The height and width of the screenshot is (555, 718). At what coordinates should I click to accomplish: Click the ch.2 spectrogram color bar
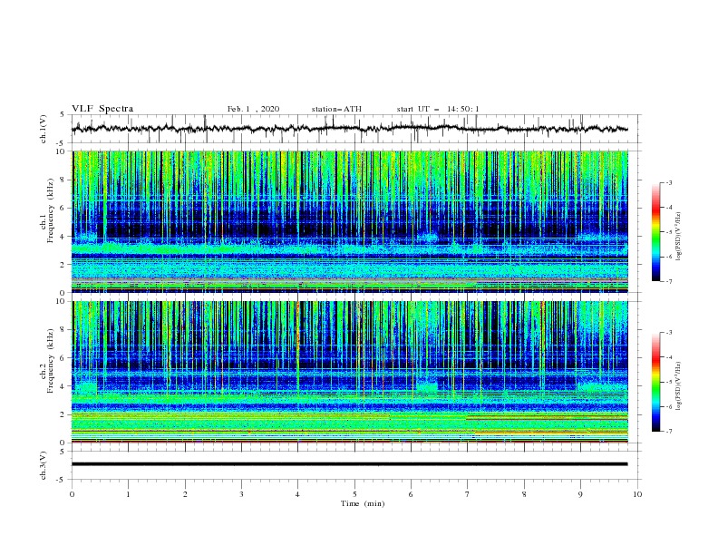click(x=656, y=382)
